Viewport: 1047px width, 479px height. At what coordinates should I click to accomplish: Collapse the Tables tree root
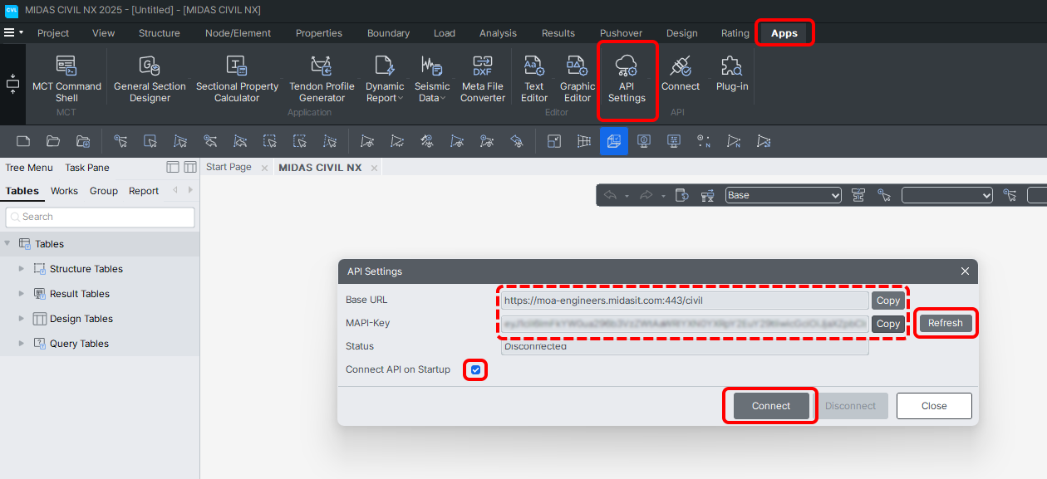pyautogui.click(x=7, y=243)
